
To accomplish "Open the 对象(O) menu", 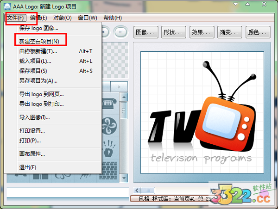I will coord(62,18).
